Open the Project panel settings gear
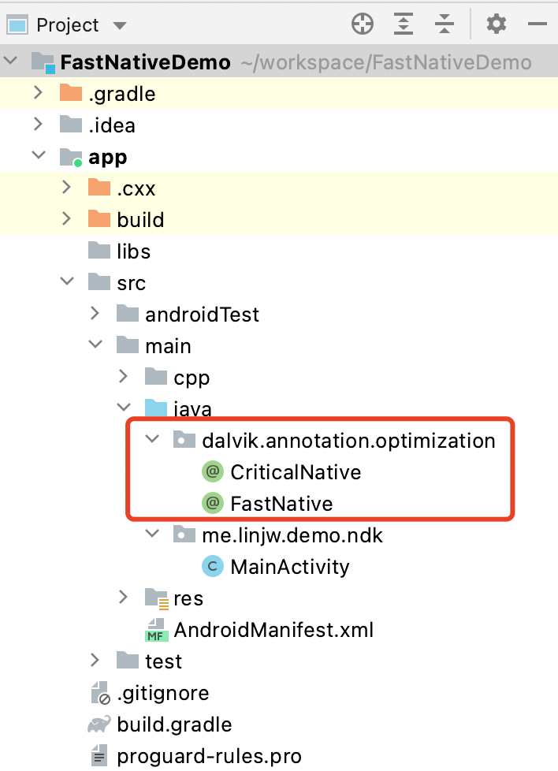The height and width of the screenshot is (771, 558). 496,24
